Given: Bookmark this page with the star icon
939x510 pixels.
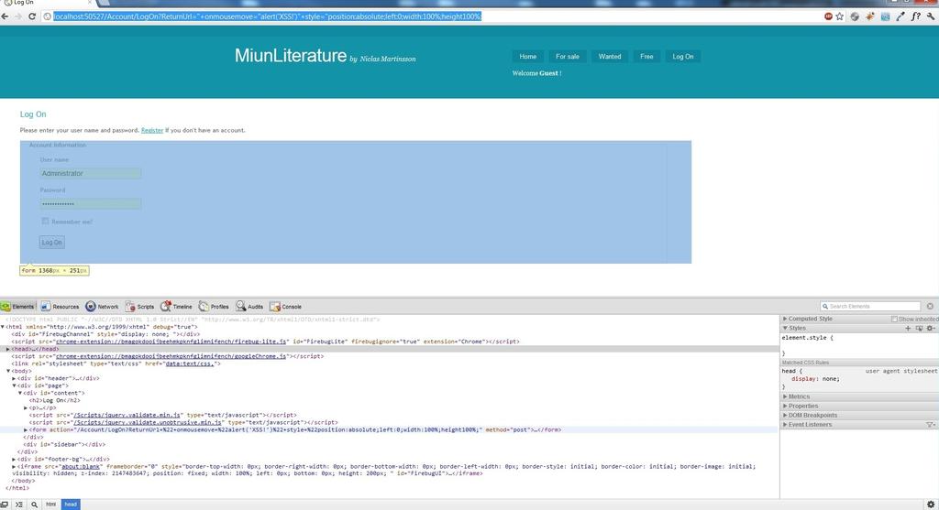Looking at the screenshot, I should (x=840, y=16).
